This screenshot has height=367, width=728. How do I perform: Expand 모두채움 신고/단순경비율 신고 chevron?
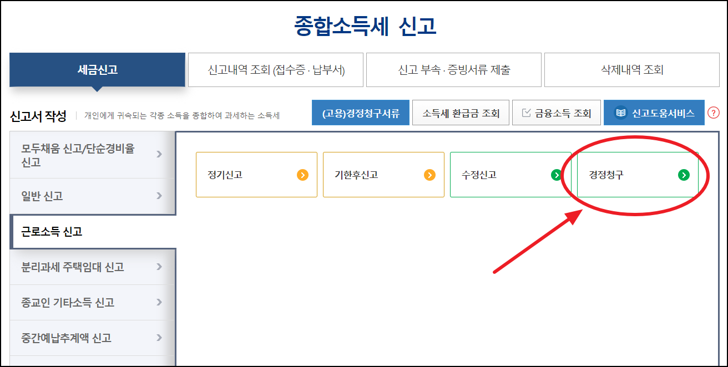(159, 154)
